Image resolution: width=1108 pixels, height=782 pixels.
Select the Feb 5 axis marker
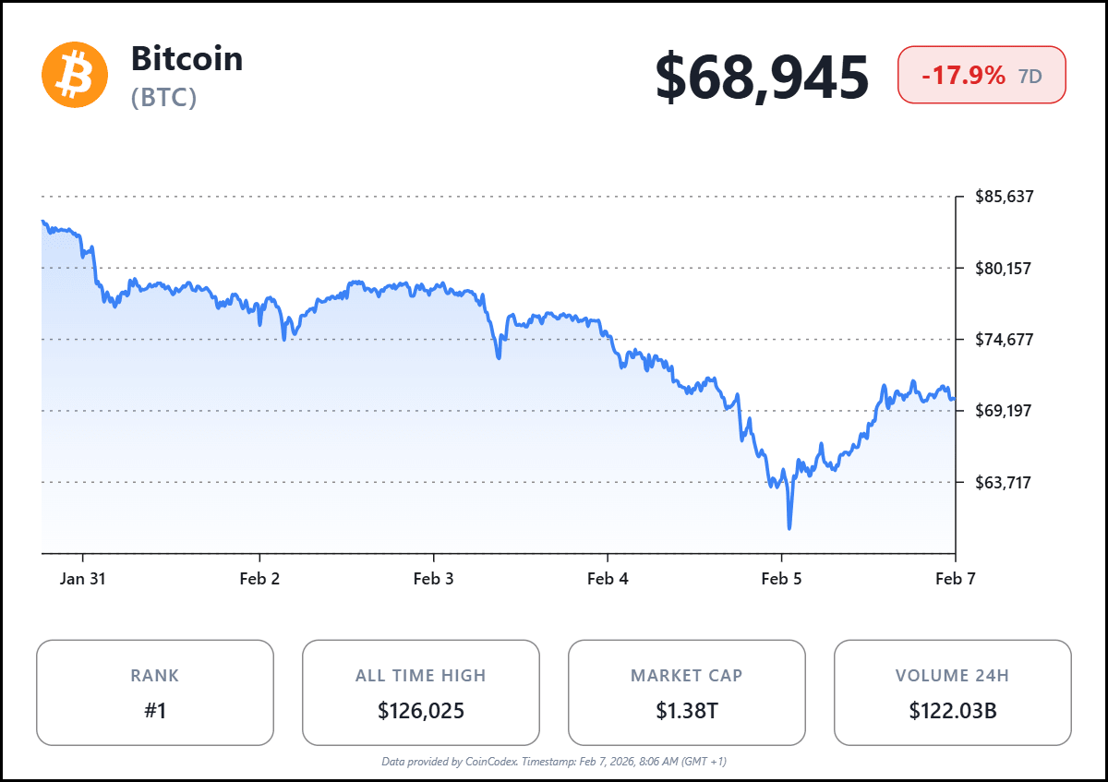coord(781,579)
